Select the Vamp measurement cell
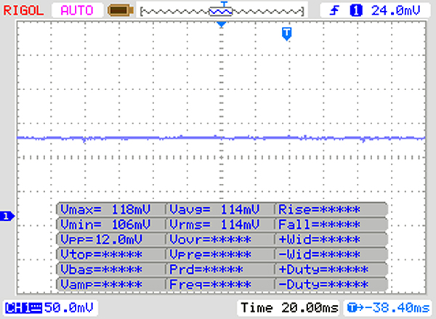Viewport: 436px width, 319px height. pos(110,284)
